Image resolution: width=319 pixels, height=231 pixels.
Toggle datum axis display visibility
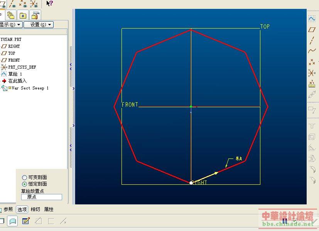coord(13,4)
